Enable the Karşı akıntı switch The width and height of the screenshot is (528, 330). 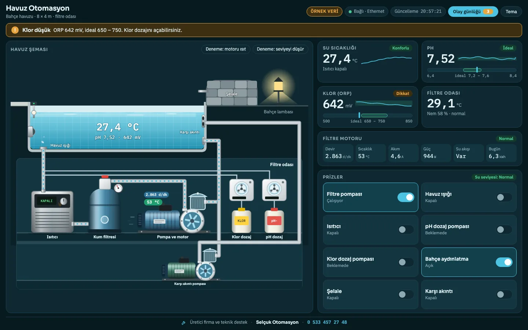[504, 294]
